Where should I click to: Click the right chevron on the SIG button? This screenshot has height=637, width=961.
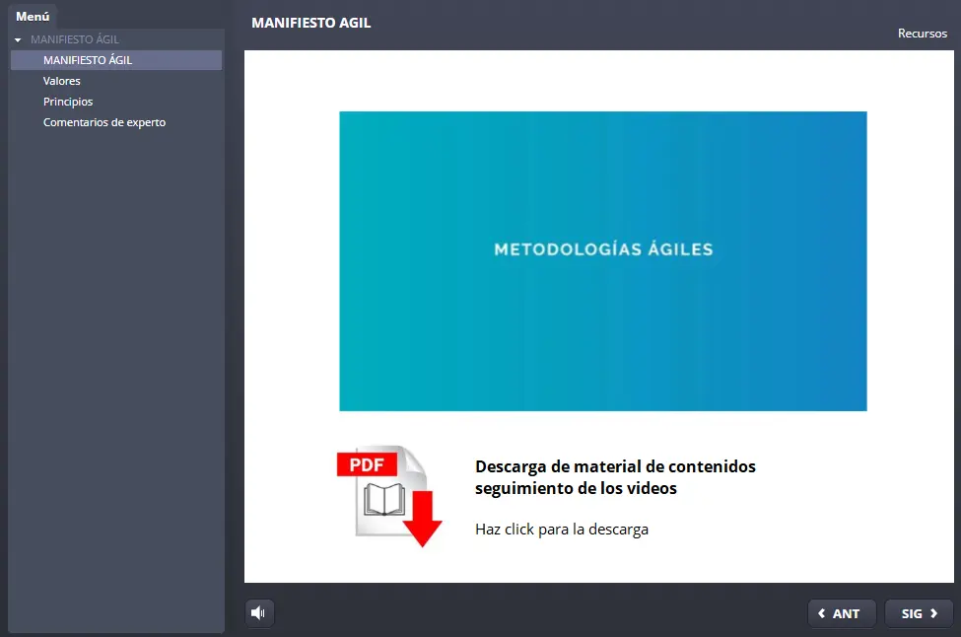(x=933, y=613)
